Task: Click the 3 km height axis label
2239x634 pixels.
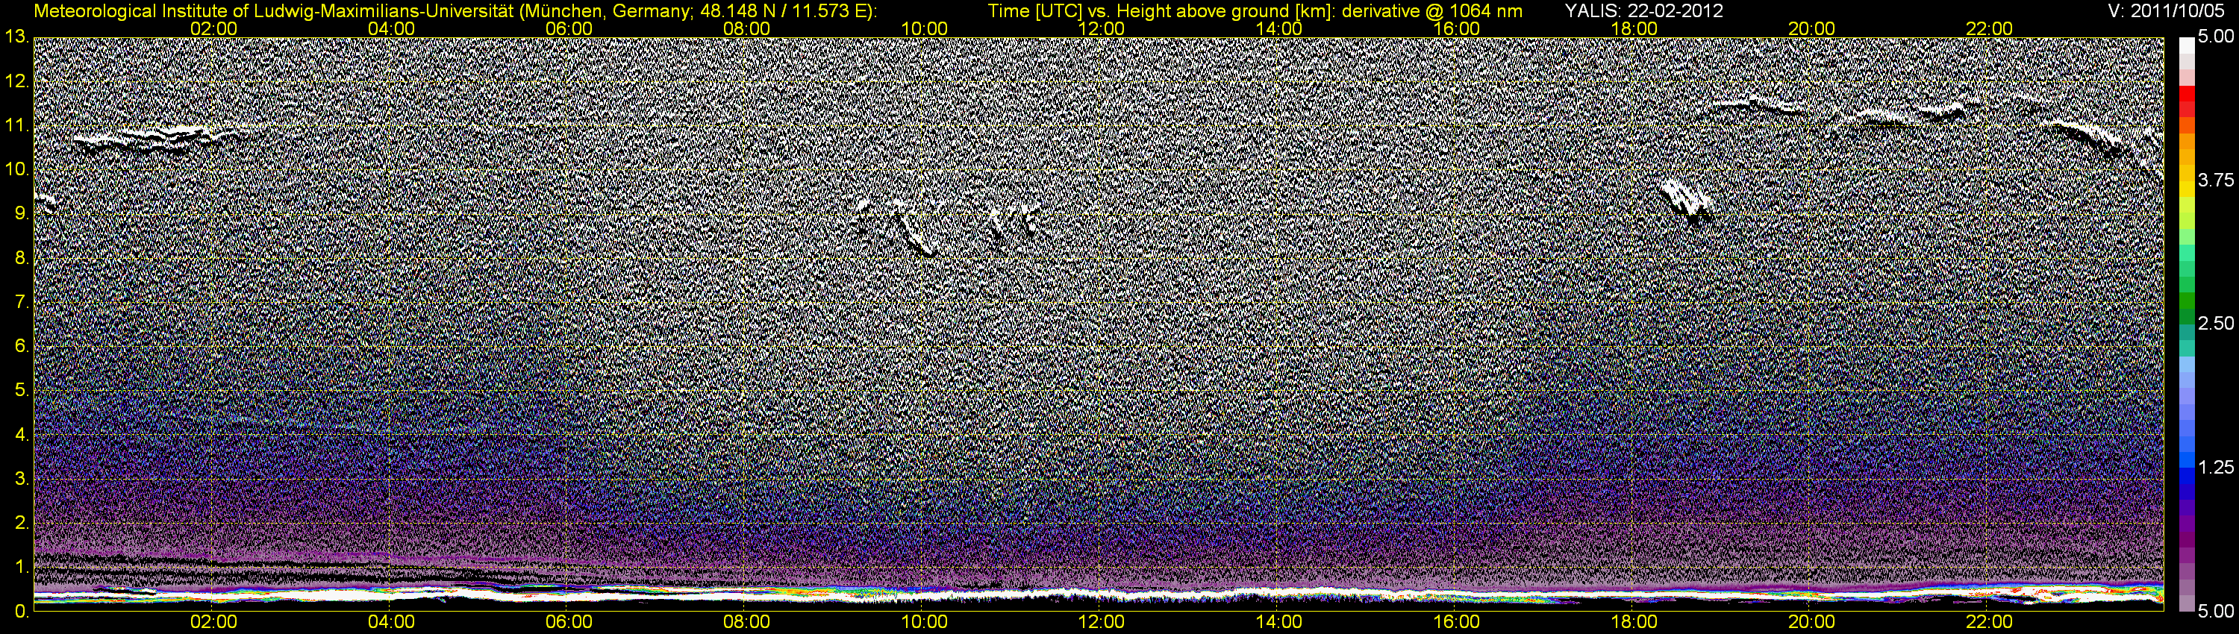Action: [x=20, y=480]
